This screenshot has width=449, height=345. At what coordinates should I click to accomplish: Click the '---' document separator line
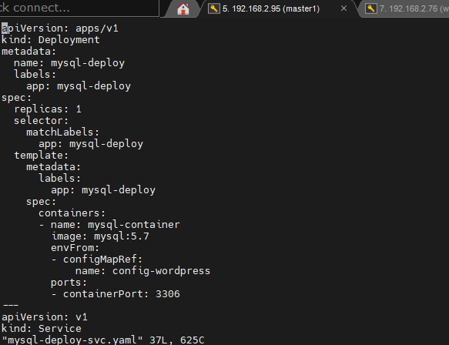11,305
